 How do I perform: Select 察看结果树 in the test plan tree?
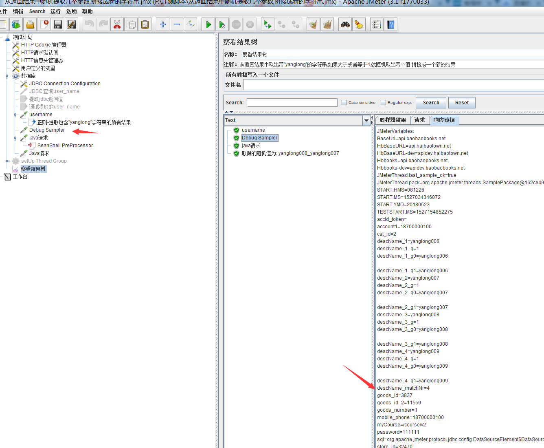(x=33, y=169)
